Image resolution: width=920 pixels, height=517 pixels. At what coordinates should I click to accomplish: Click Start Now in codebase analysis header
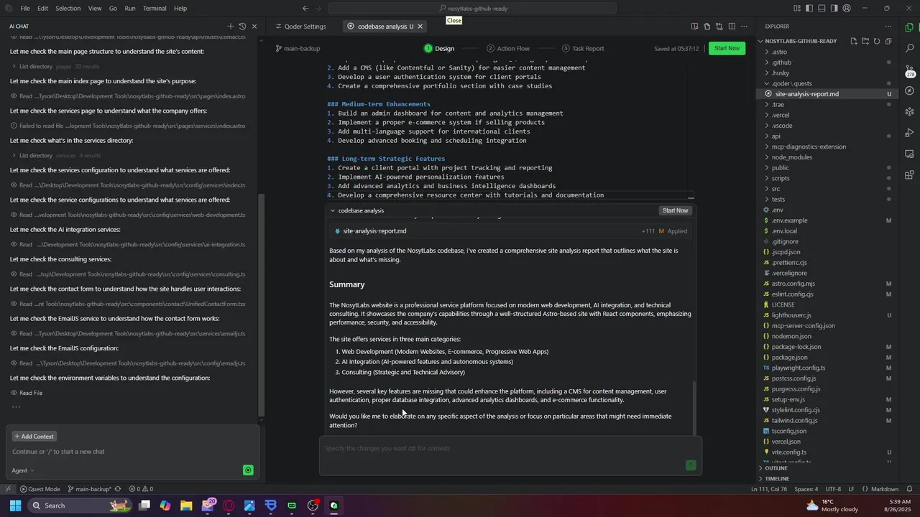675,210
